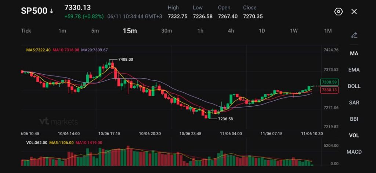Switch to 1M timeframe
The image size is (376, 173).
(328, 31)
